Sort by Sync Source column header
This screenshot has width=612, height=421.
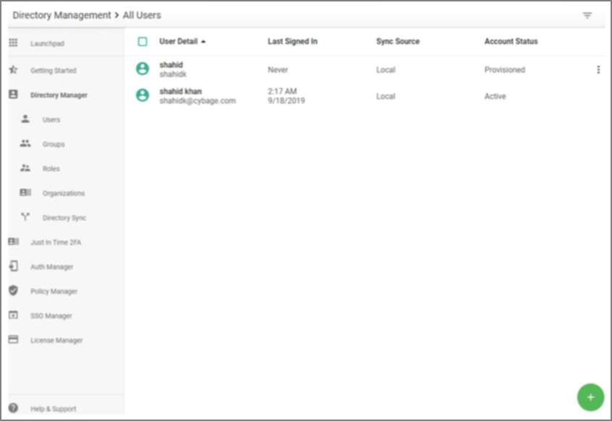click(398, 41)
